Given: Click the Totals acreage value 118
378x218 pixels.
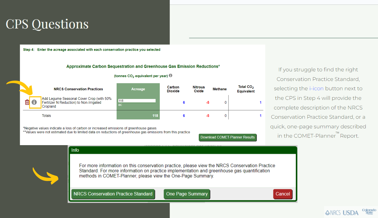Looking at the screenshot, I should point(155,116).
